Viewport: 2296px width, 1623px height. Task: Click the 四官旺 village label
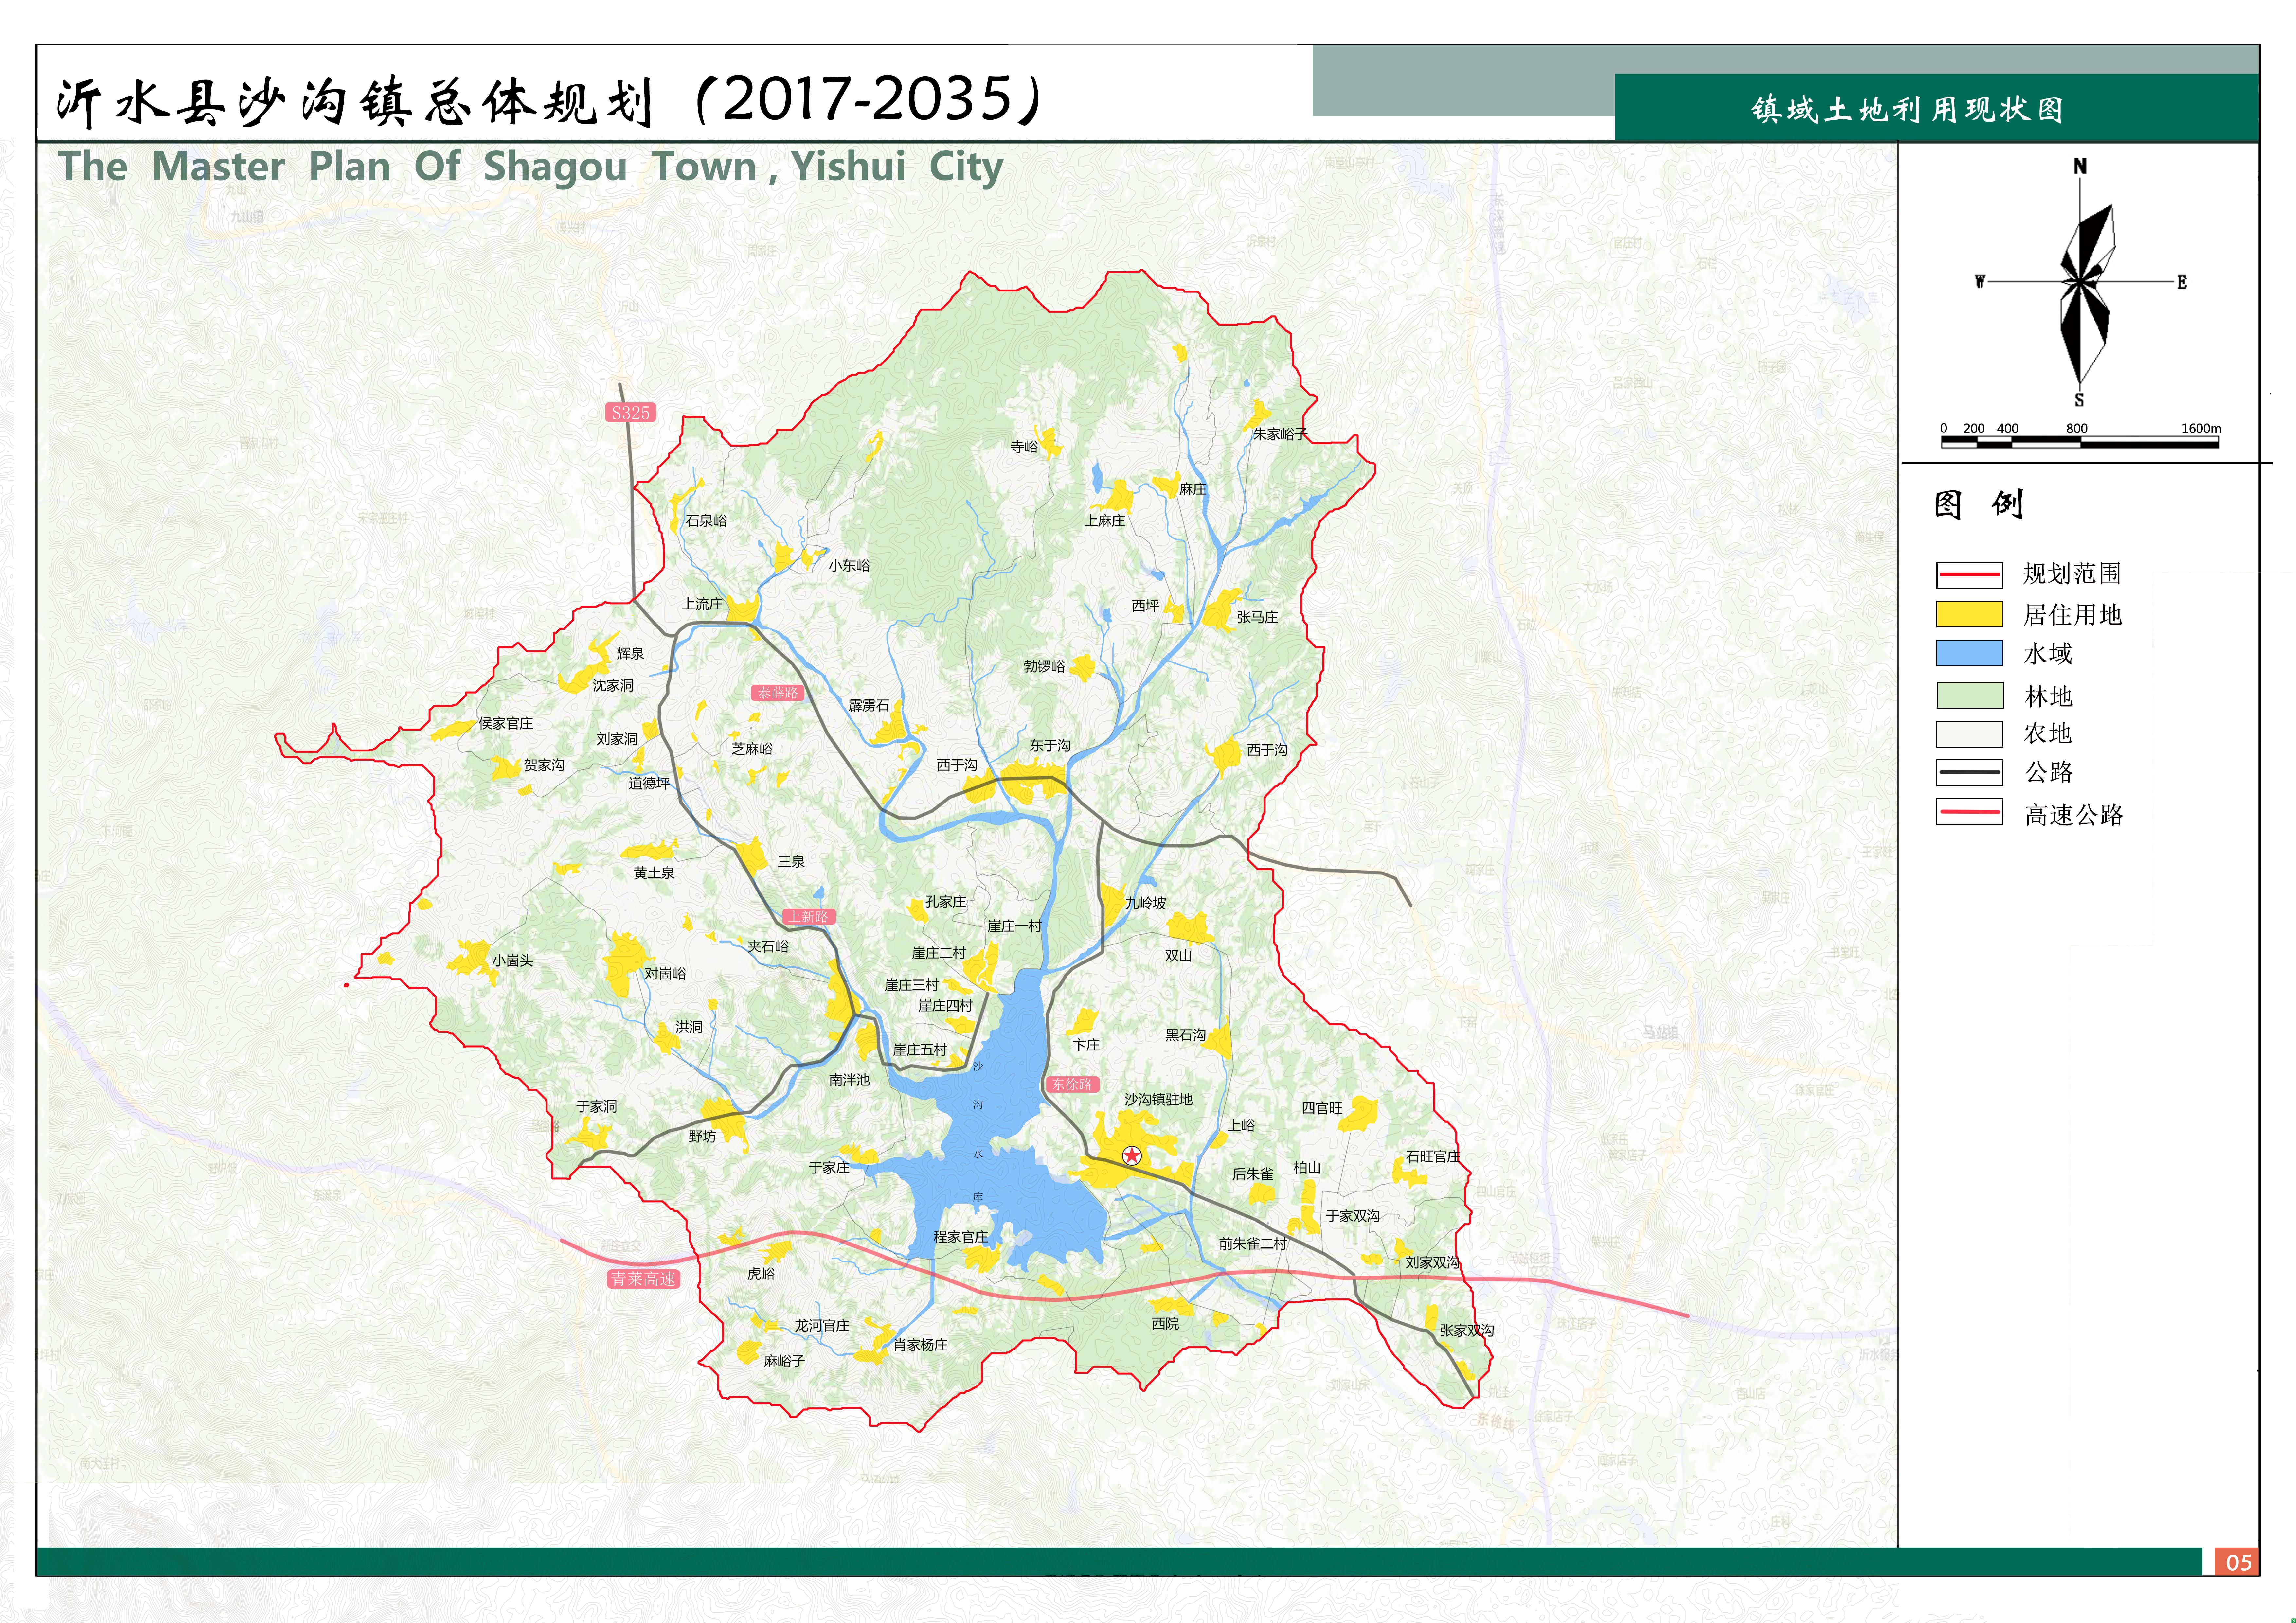point(1322,1108)
